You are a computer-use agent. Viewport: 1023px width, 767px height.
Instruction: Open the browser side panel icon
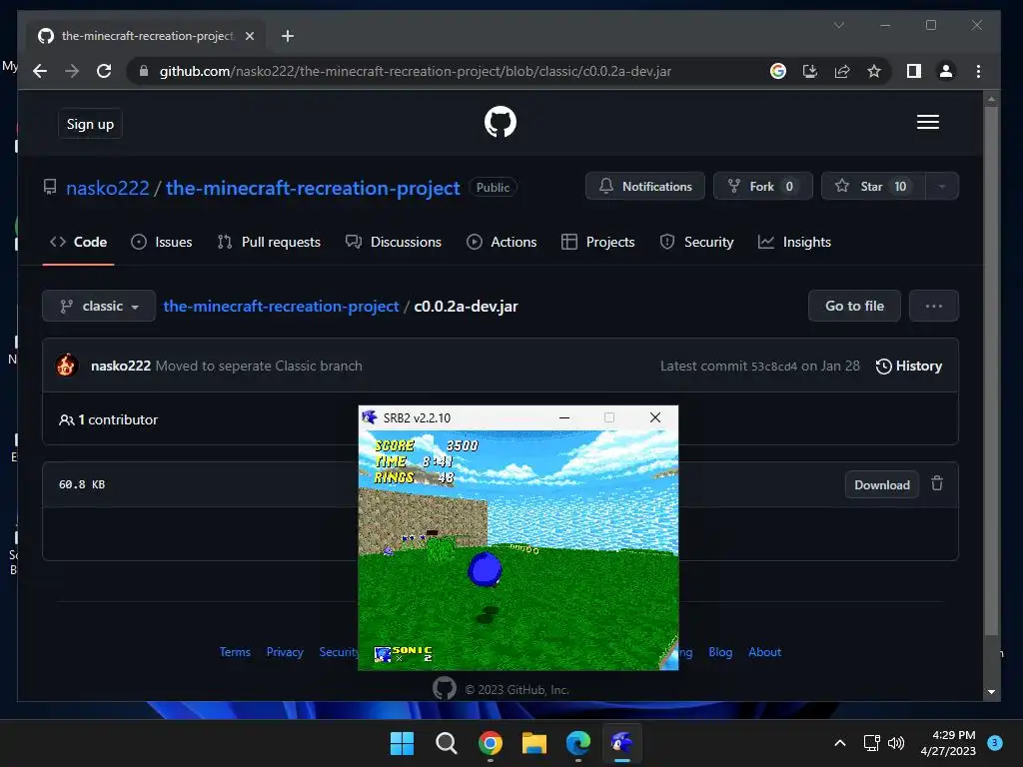coord(914,71)
